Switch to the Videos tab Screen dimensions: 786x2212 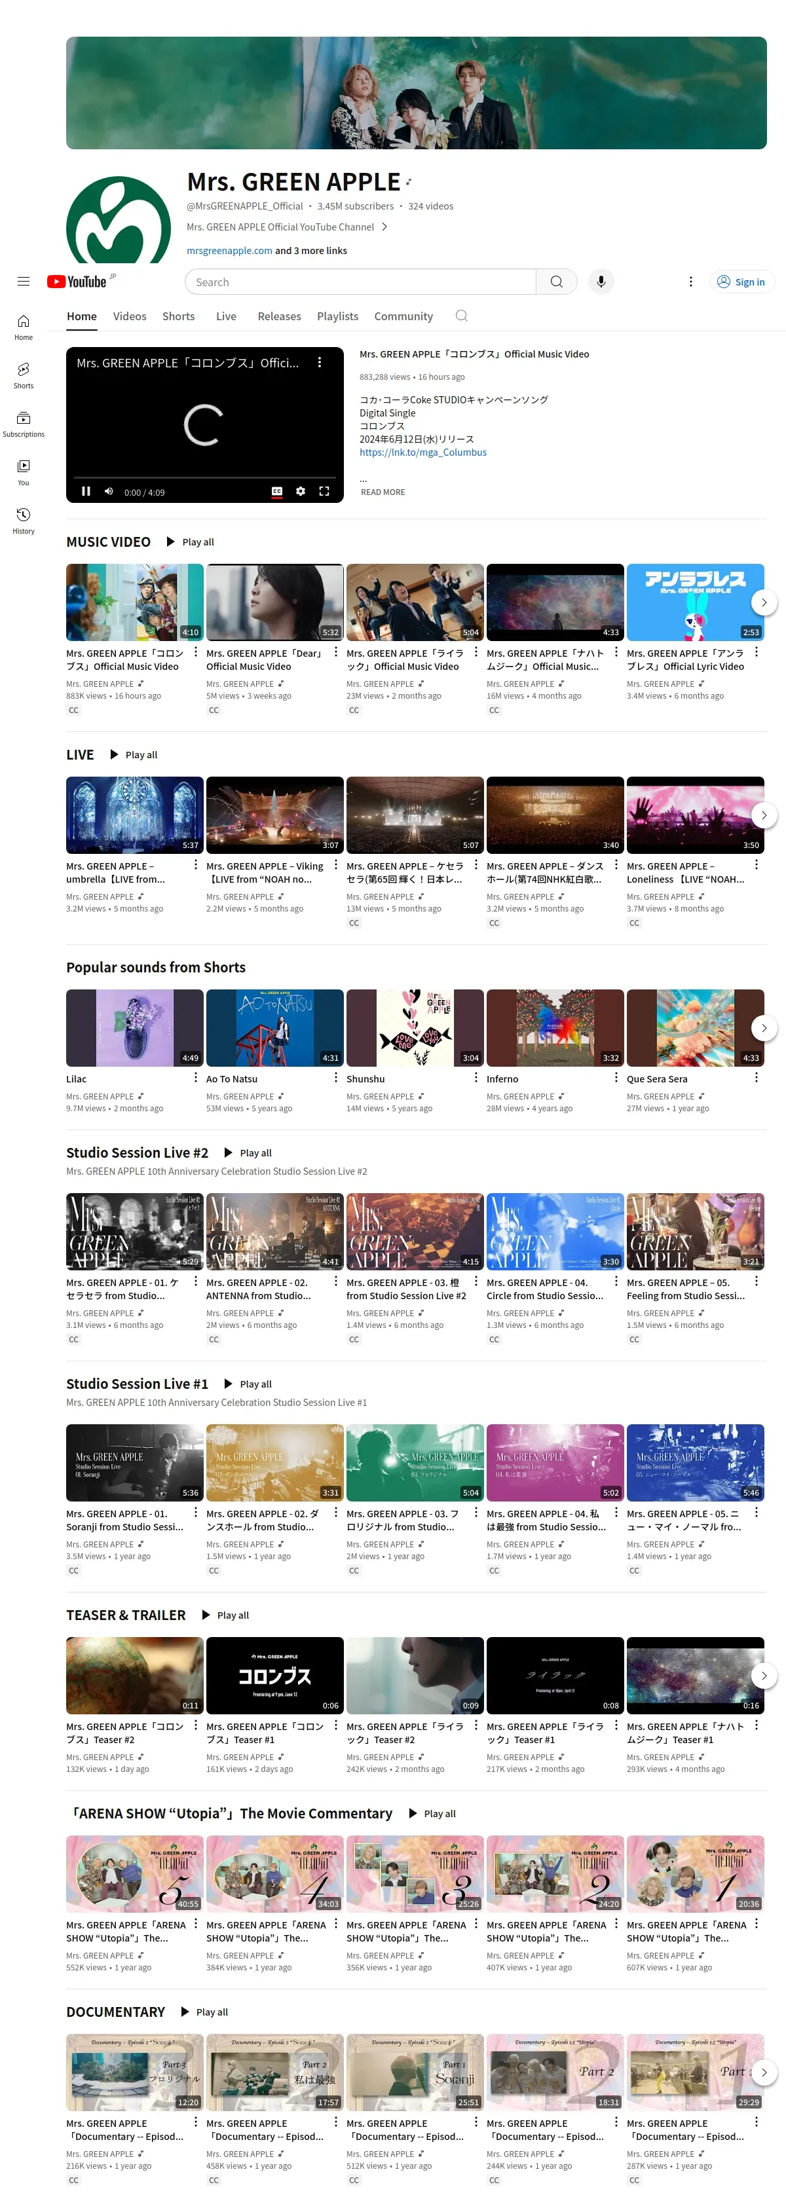point(130,316)
